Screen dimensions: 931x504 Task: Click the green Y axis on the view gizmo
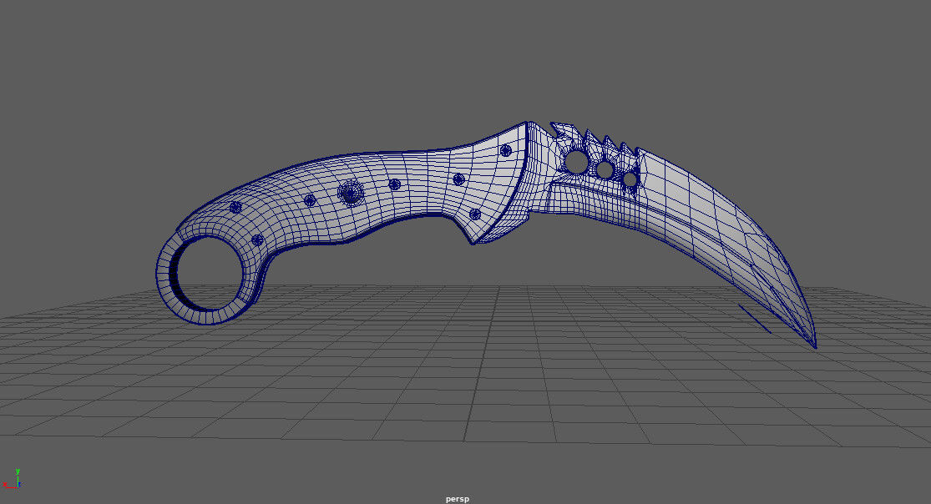(18, 471)
